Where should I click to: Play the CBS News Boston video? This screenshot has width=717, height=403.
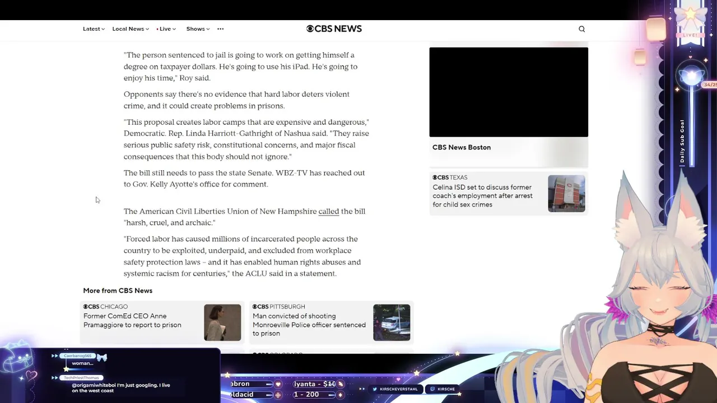click(509, 92)
